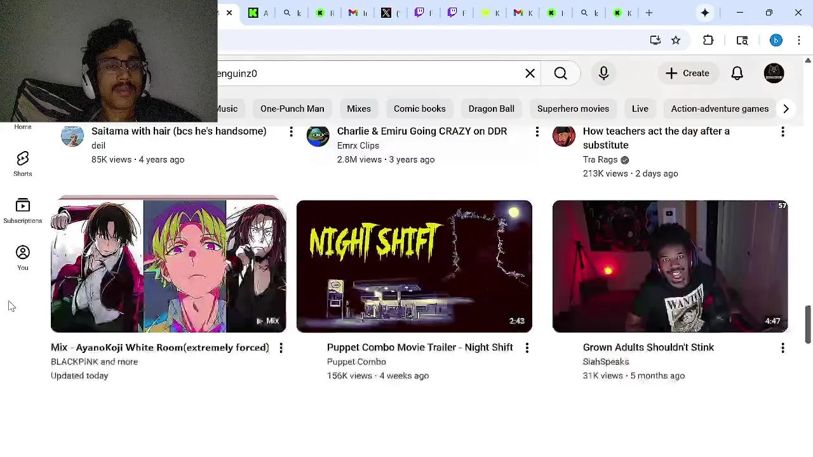Open the tab search icon in the toolbar
This screenshot has height=457, width=813.
click(x=742, y=41)
